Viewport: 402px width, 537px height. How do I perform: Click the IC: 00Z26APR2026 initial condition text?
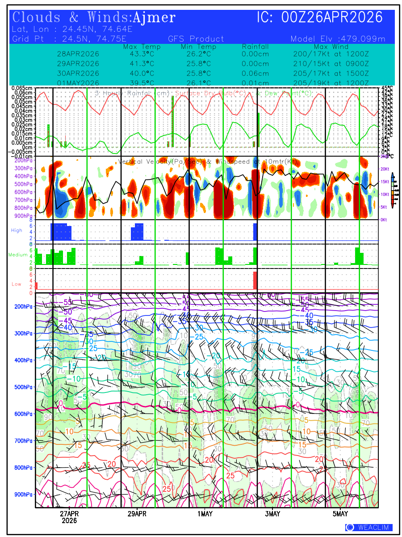coord(319,18)
